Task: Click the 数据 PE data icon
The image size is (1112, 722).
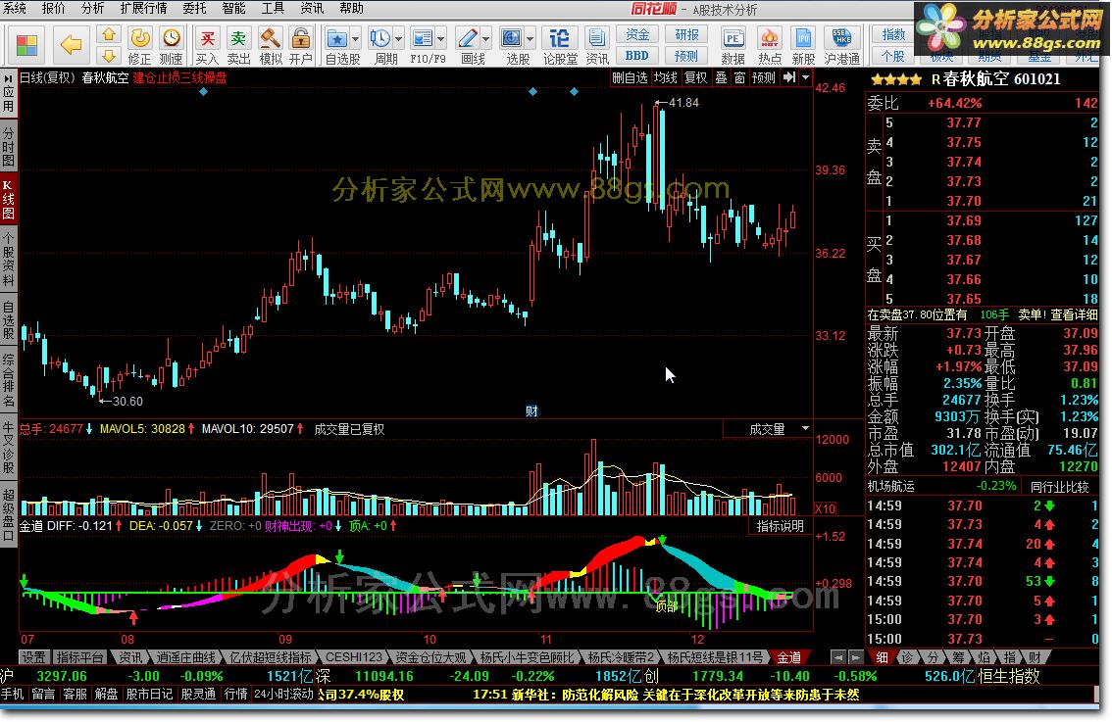Action: (x=733, y=46)
